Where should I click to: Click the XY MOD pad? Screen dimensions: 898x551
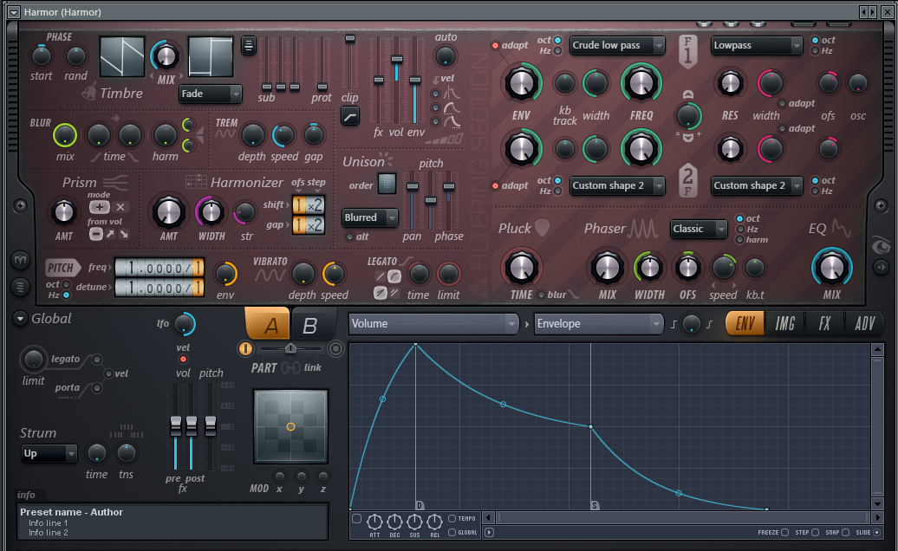[x=290, y=425]
